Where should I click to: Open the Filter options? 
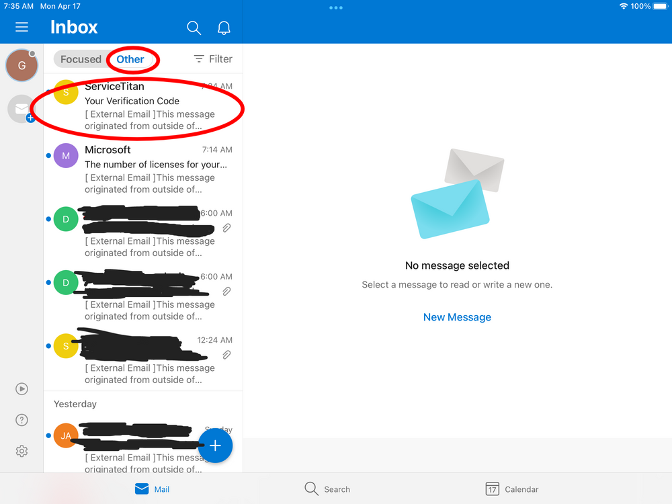coord(212,59)
